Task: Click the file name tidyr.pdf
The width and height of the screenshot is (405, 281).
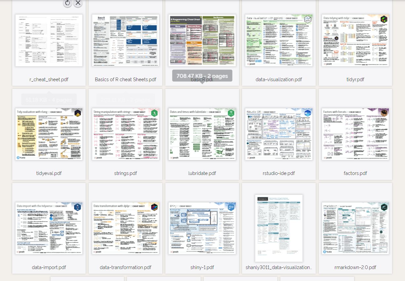Action: [355, 80]
